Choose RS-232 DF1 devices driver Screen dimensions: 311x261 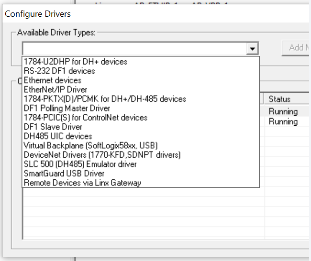click(141, 71)
